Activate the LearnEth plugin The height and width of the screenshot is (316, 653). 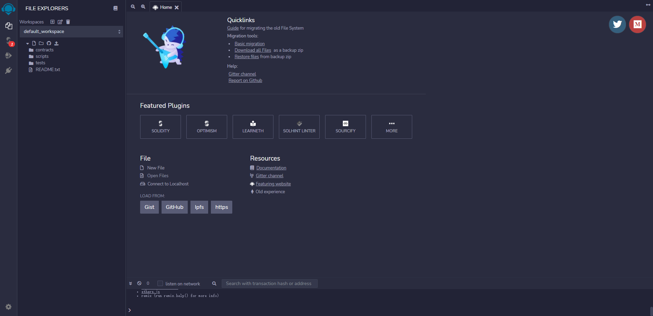point(253,127)
